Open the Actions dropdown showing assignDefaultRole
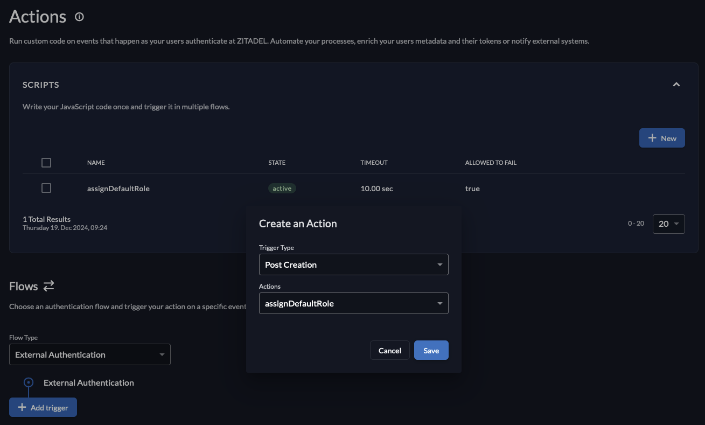Viewport: 705px width, 425px height. coord(353,303)
